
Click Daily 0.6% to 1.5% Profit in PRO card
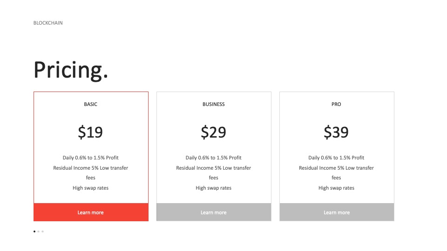(x=336, y=158)
